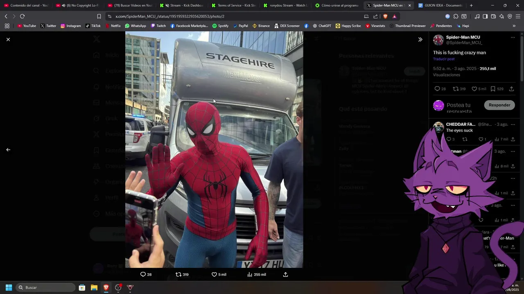Screen dimensions: 524x294
Task: Toggle the browser sidebar panel
Action: pyautogui.click(x=485, y=16)
